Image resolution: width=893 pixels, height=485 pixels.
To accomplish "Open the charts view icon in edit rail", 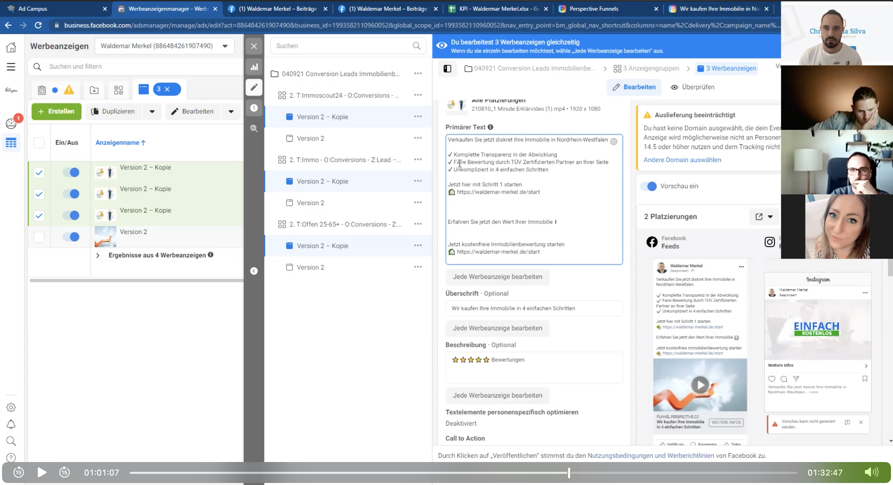I will [x=254, y=67].
